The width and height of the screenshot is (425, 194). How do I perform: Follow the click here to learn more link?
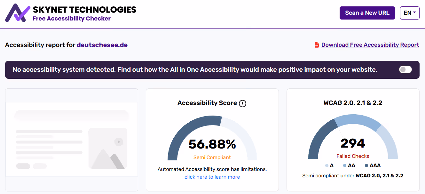212,177
